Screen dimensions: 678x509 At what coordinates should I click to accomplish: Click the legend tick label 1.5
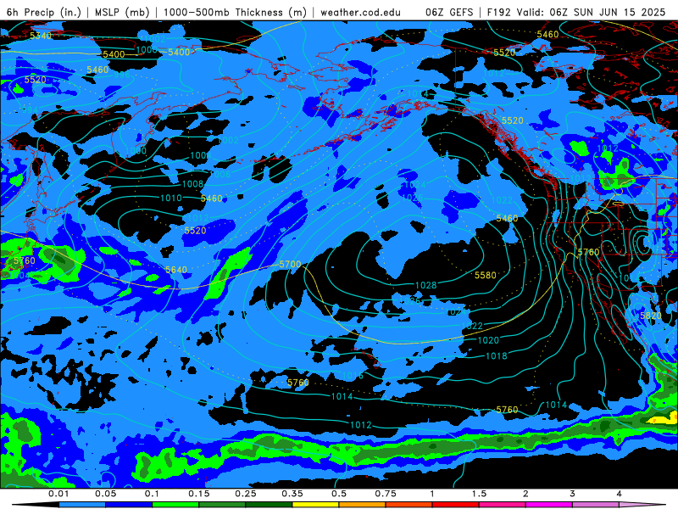(479, 494)
